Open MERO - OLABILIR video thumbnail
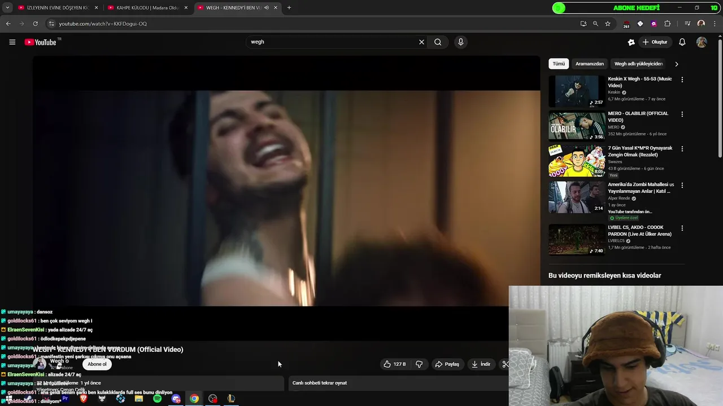Image resolution: width=723 pixels, height=406 pixels. 577,126
